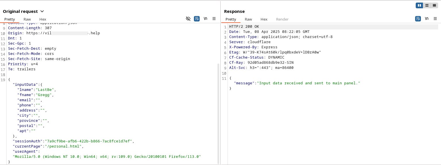Screen dimensions: 441x165
Task: Open the Response editor hamburger menu
Action: 435,18
